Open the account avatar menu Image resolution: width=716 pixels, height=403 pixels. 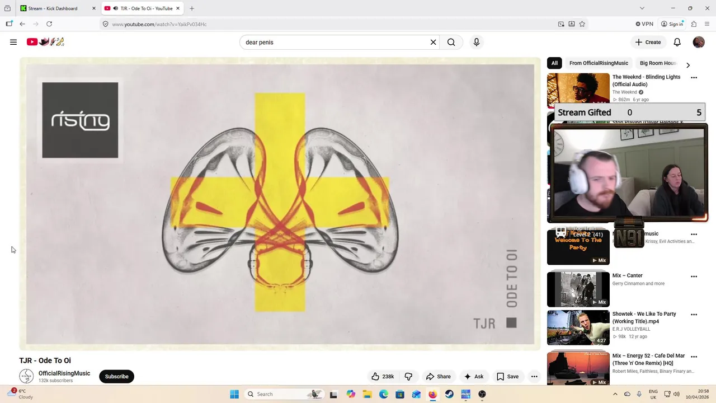tap(699, 42)
